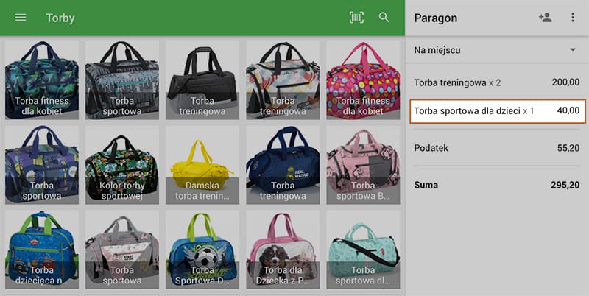The image size is (589, 296).
Task: Add customer to the Paragon receipt
Action: point(545,17)
